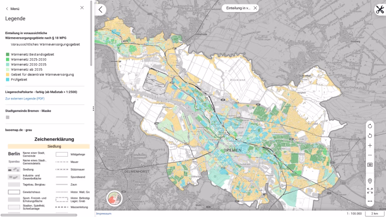The height and width of the screenshot is (217, 386).
Task: Remove the 'Einteilung in v...' layer chip
Action: click(255, 8)
